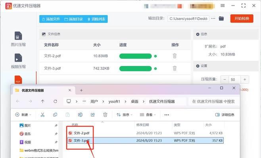The height and width of the screenshot is (158, 261).
Task: Click the Paste icon in Explorer toolbar
Action: [67, 115]
